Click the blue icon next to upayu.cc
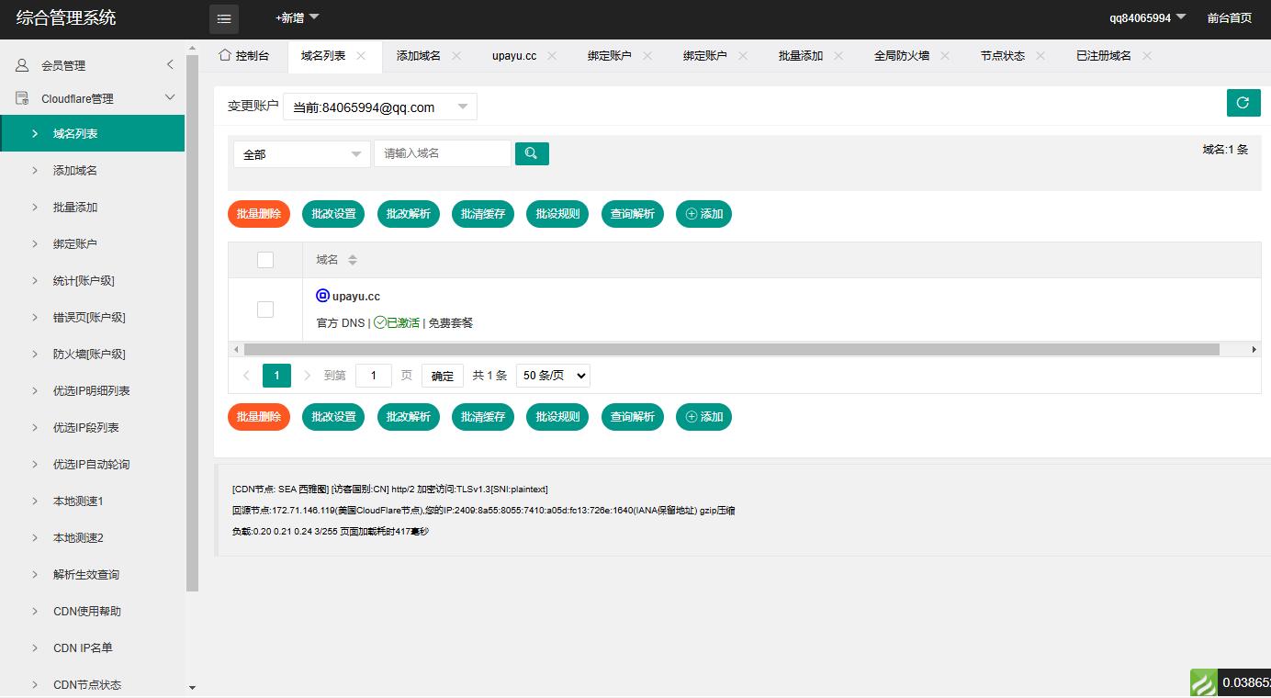Screen dimensions: 1271x698 click(x=322, y=296)
